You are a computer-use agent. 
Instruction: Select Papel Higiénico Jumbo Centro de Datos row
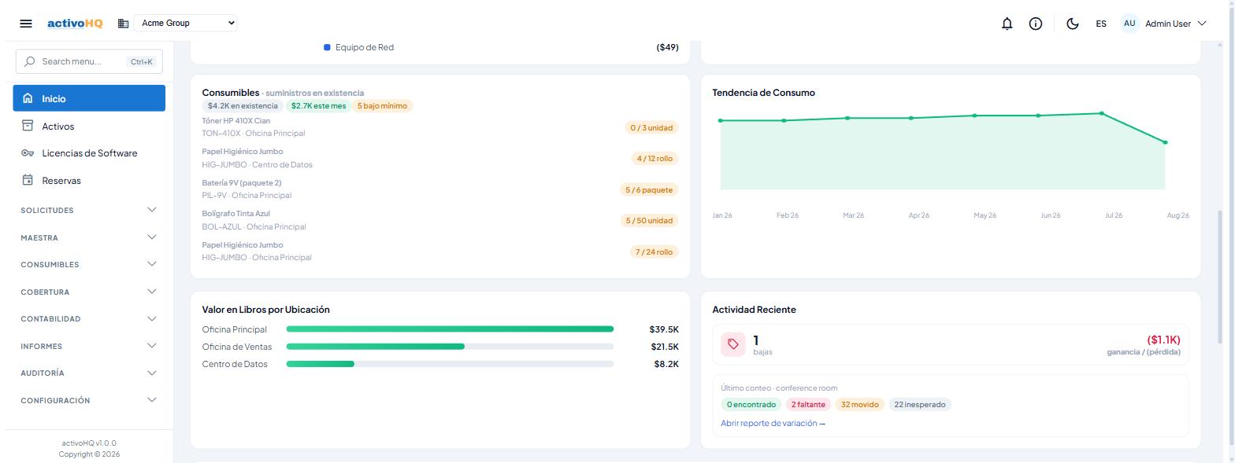(x=440, y=158)
